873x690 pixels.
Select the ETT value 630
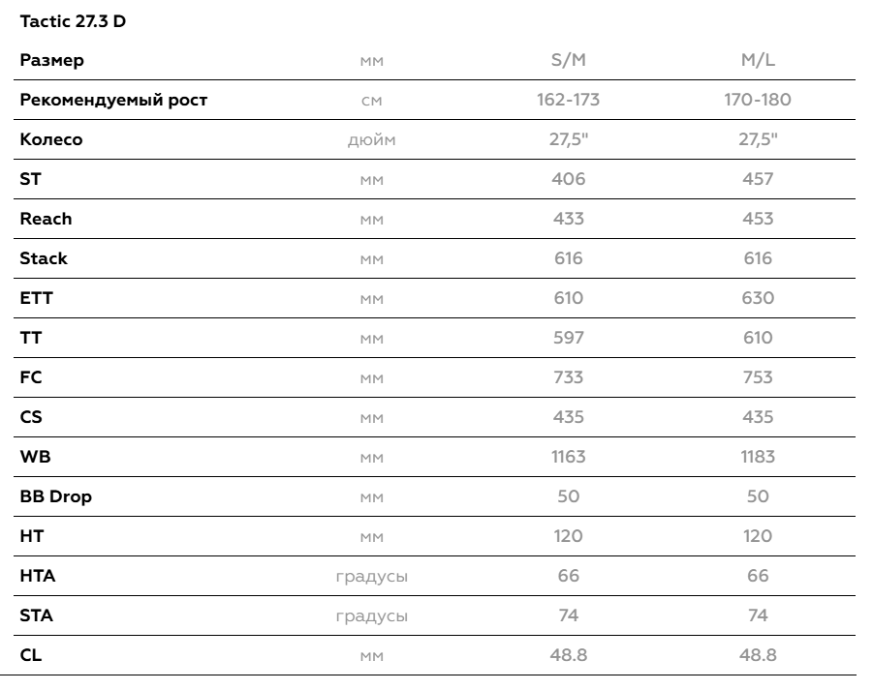coord(758,298)
